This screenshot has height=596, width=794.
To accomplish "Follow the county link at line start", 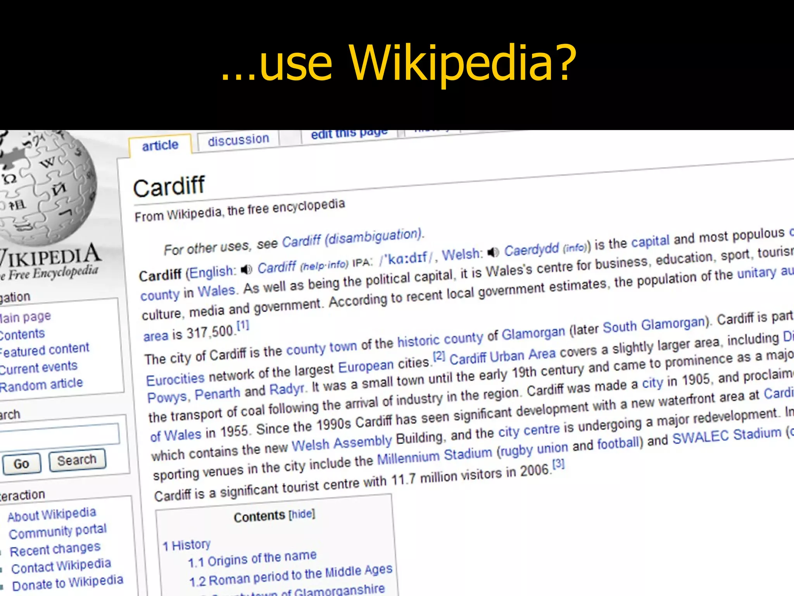I will click(x=160, y=295).
